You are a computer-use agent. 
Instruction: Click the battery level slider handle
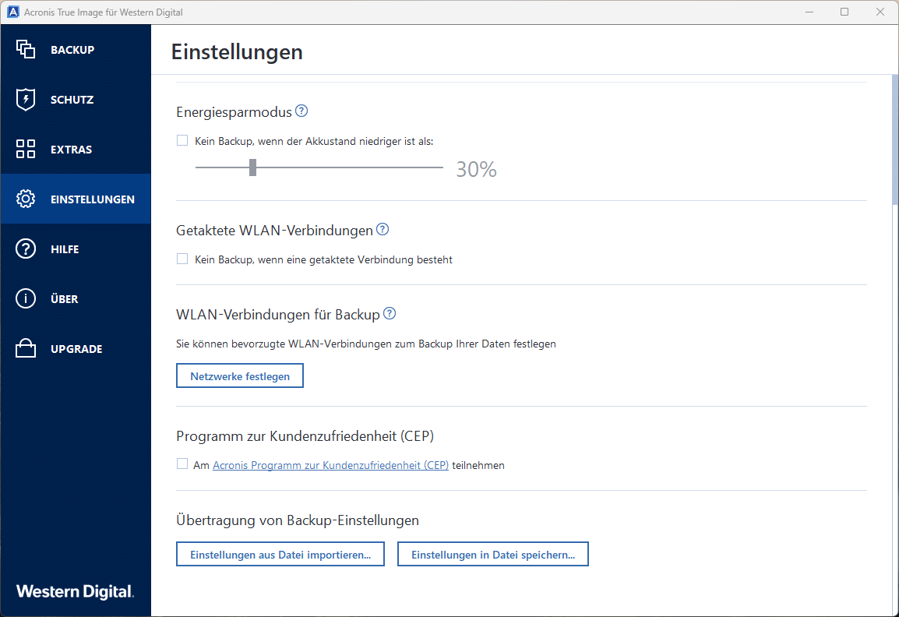pos(252,167)
